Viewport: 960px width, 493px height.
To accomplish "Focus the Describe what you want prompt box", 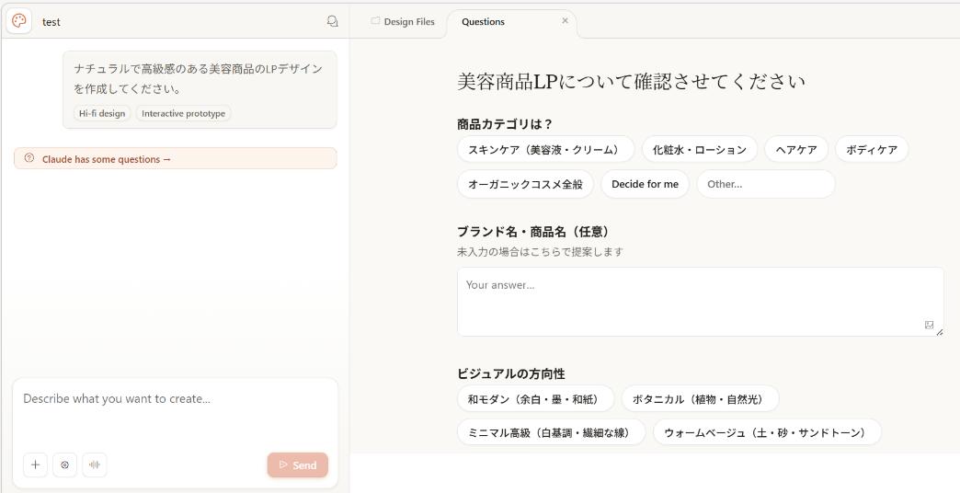I will [175, 413].
